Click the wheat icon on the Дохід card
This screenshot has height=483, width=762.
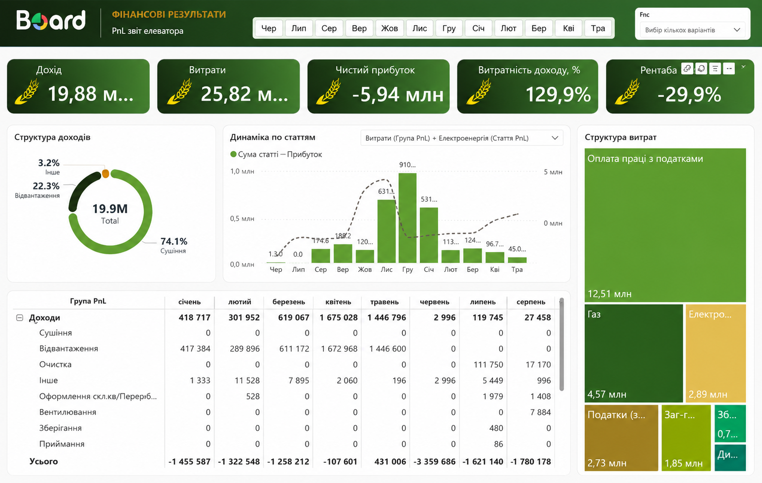point(27,92)
